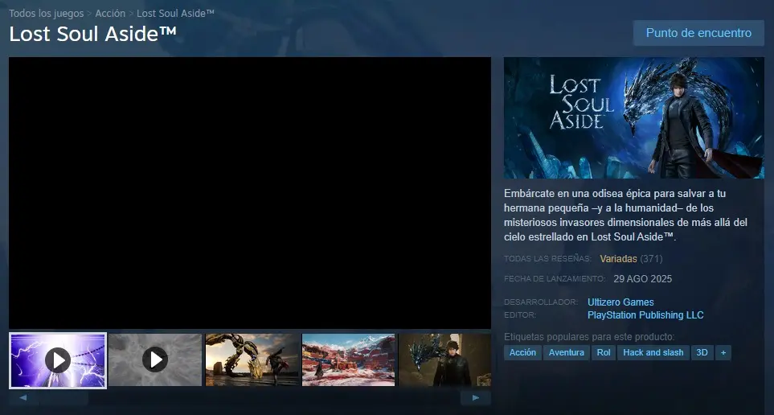
Task: Click the description starting 'Embárcate en una odisea'
Action: 625,215
